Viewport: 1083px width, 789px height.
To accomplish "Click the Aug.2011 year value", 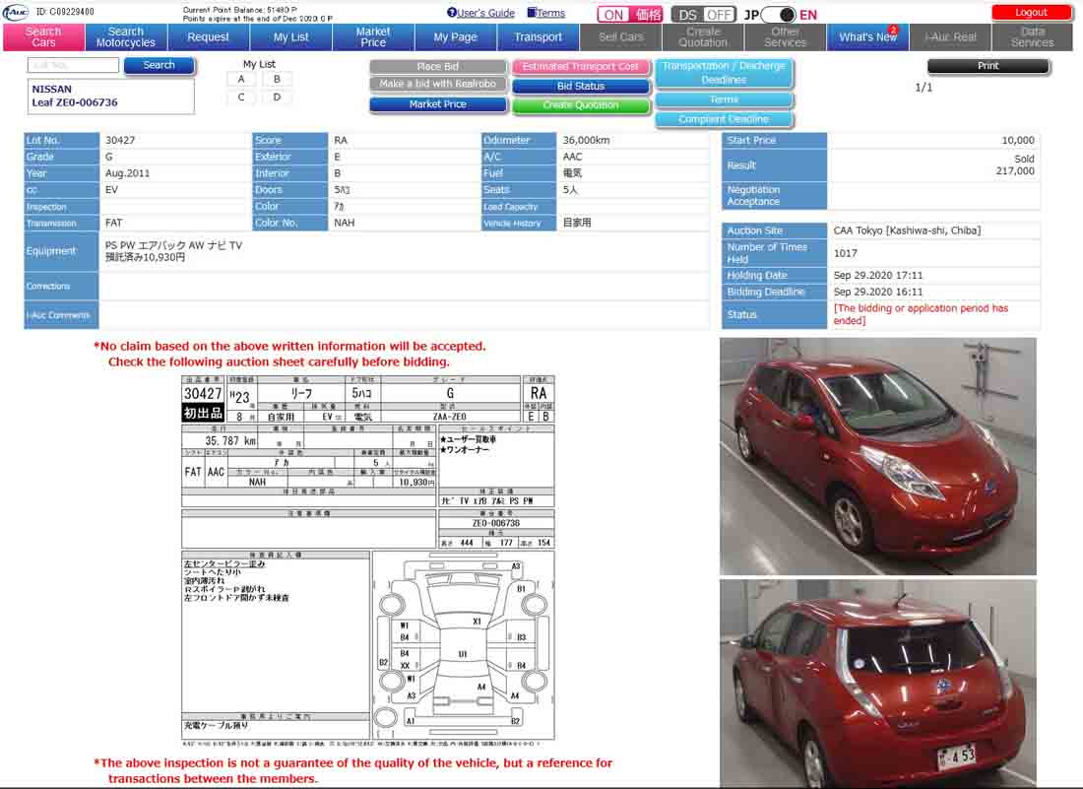I will click(127, 173).
